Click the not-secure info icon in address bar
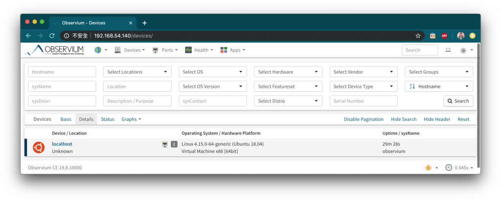Screen dimensions: 501x201 tap(67, 36)
